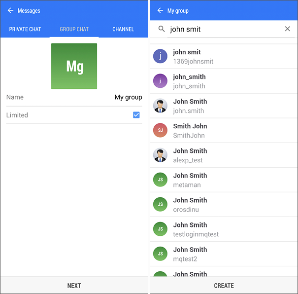Switch to the Private Chat tab
Viewport: 298px width, 294px height.
(x=25, y=29)
